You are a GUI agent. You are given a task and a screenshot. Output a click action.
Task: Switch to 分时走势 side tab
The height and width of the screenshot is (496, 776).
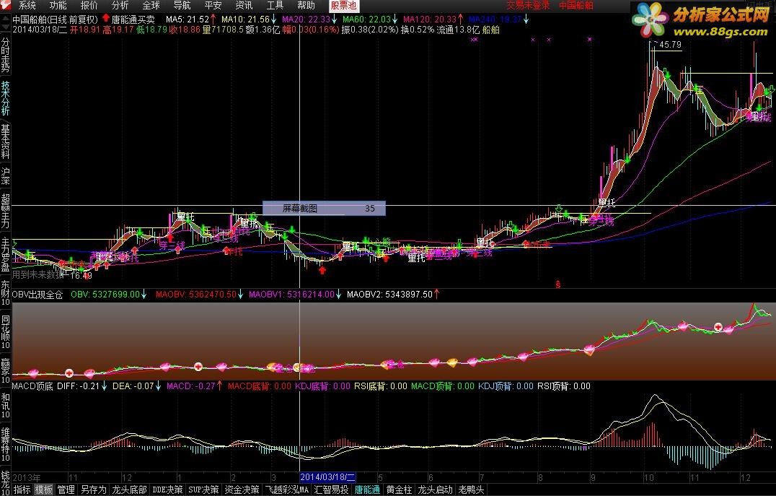pyautogui.click(x=6, y=55)
